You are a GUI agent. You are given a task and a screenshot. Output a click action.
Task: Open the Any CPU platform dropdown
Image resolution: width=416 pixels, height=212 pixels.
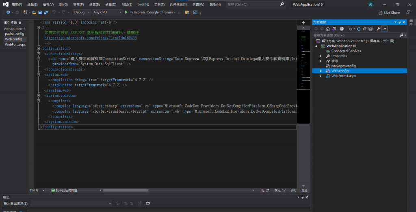click(x=107, y=12)
